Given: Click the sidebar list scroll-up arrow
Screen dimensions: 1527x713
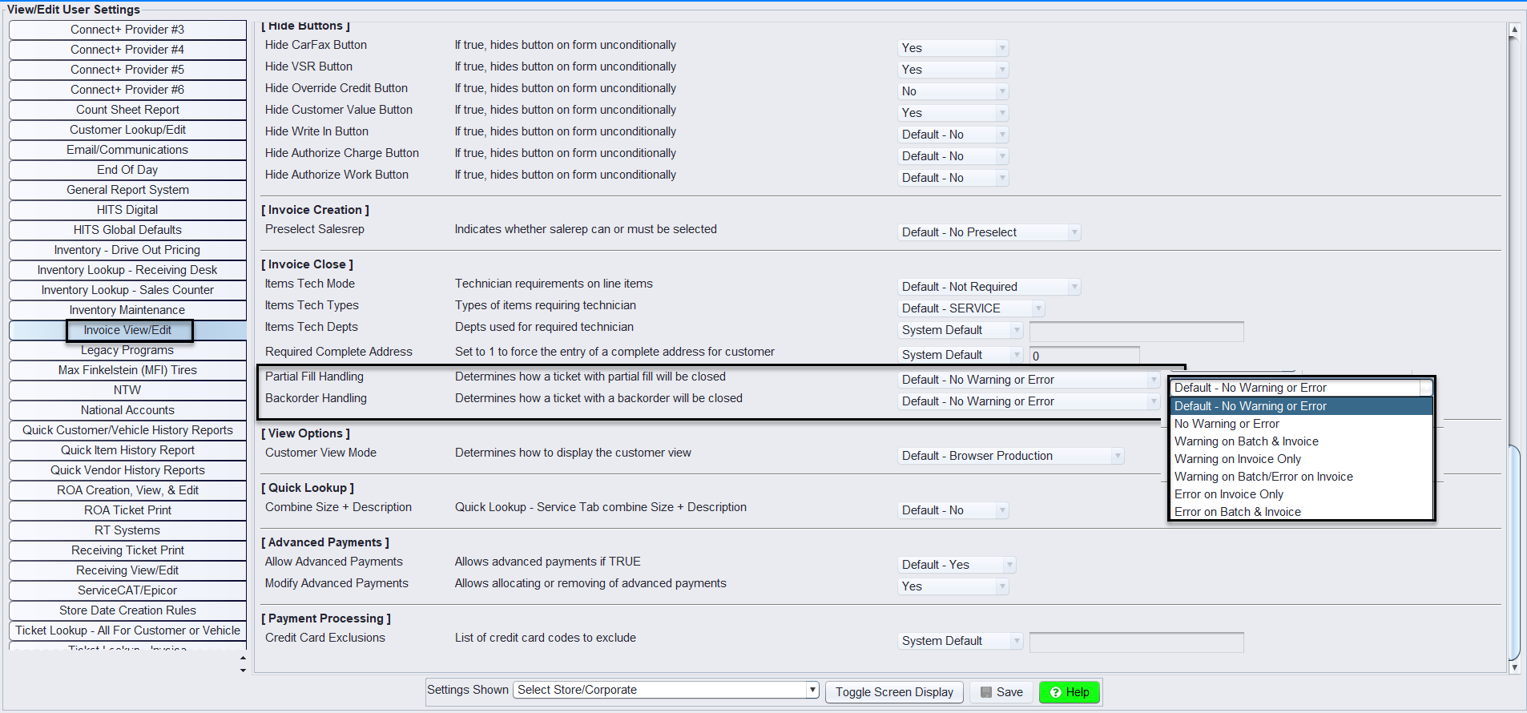Looking at the screenshot, I should tap(243, 659).
